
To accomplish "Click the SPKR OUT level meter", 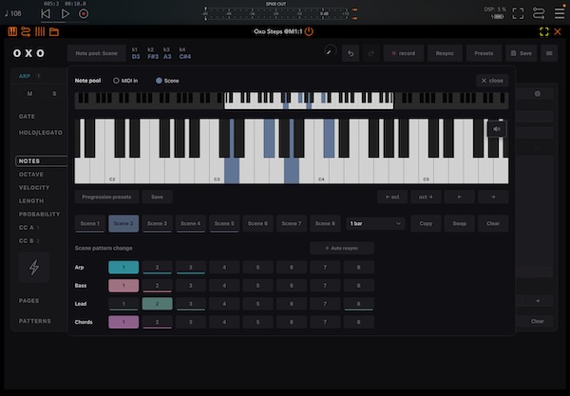I will pyautogui.click(x=275, y=14).
